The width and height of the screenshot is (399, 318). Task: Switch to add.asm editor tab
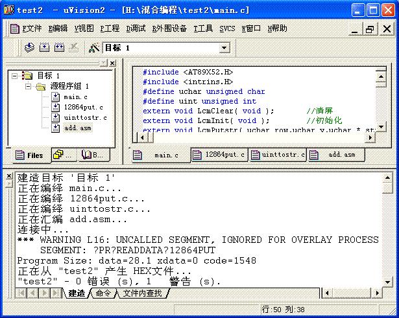click(336, 154)
